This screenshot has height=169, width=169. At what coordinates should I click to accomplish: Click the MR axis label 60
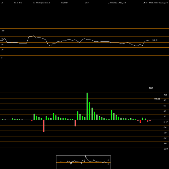[165, 106]
